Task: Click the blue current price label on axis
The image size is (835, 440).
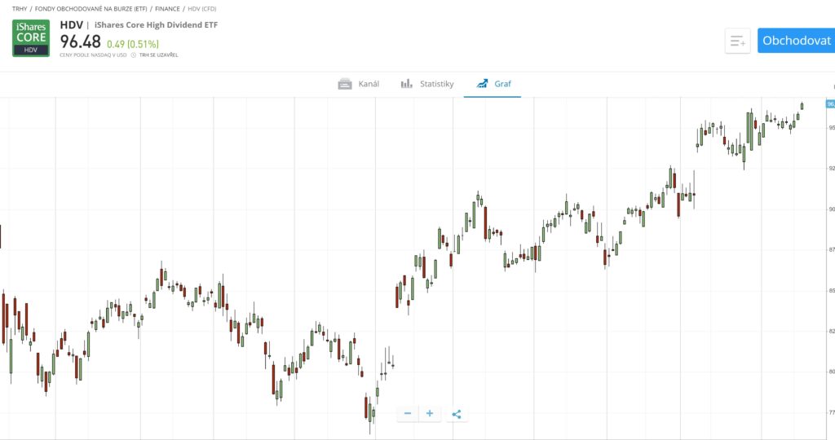Action: pos(830,103)
